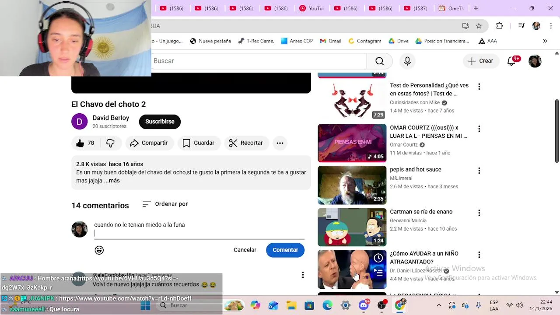Open OMAR COURTZ PIENSAS EN MI thumbnail
Screen dimensions: 560x315
(x=352, y=143)
